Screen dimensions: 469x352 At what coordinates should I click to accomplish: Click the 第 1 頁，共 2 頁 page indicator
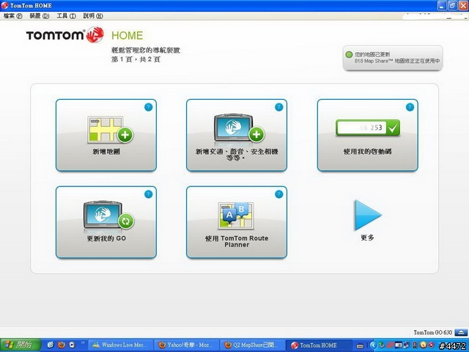[x=136, y=59]
